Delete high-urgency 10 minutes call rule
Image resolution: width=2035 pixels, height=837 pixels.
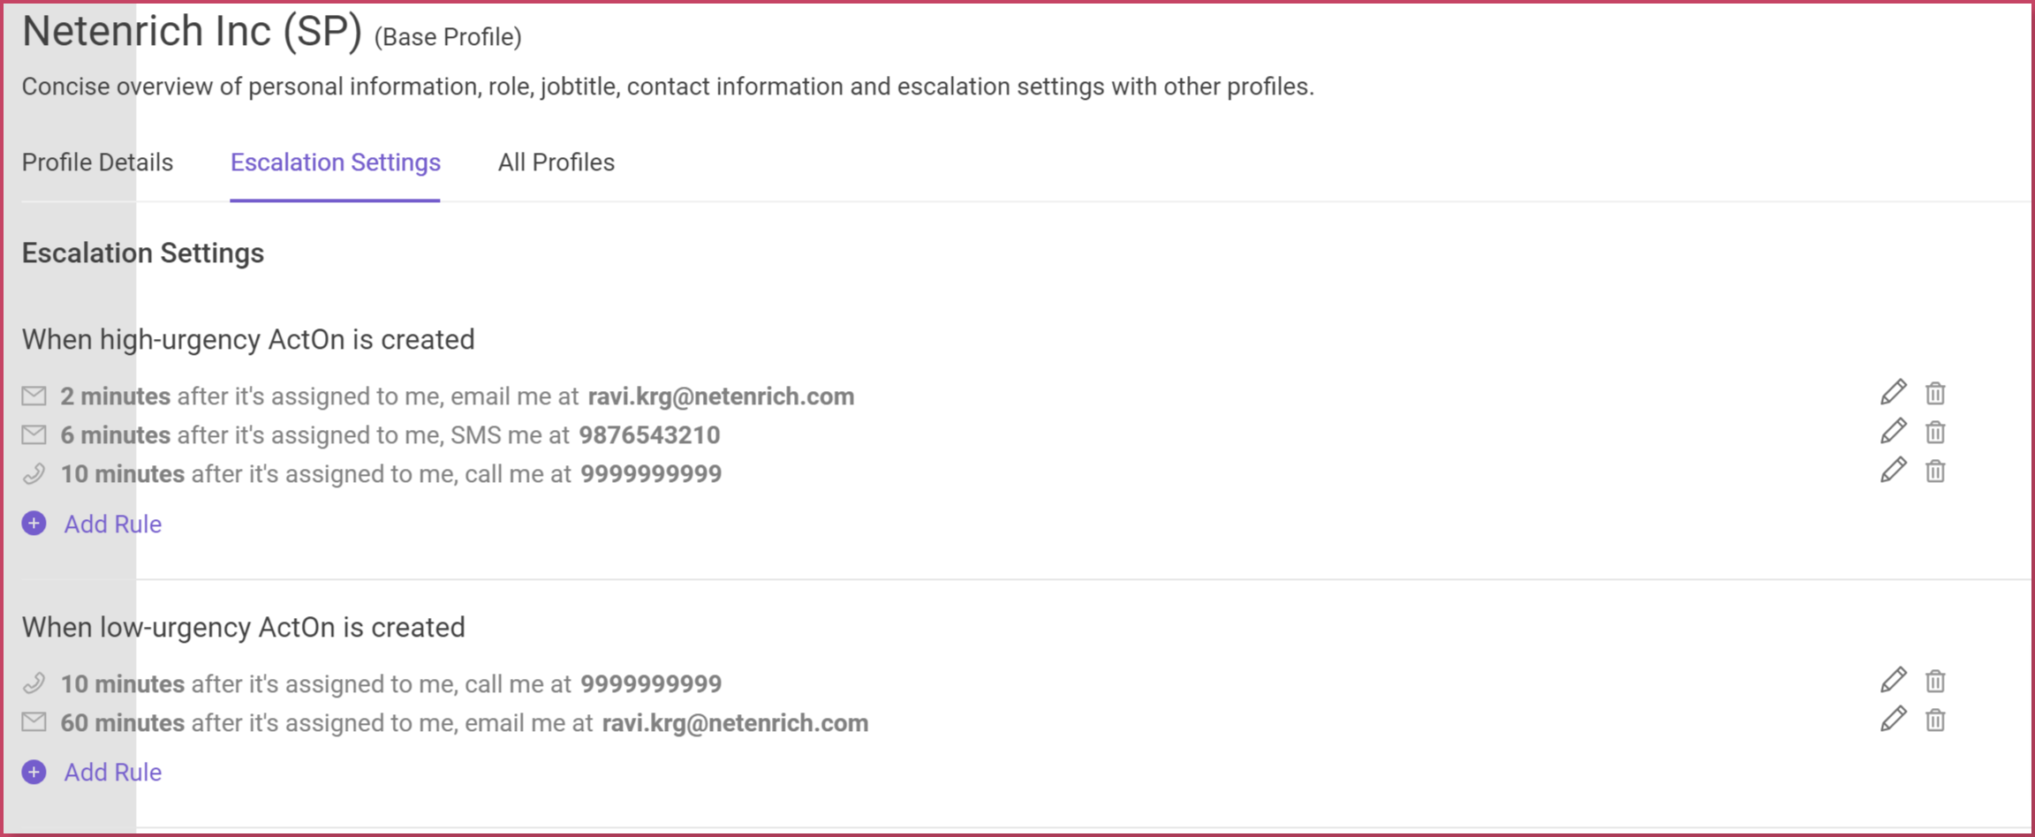(1935, 471)
